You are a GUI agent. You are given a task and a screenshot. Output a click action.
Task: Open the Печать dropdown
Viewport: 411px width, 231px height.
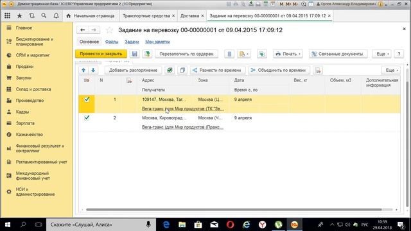[x=288, y=54]
